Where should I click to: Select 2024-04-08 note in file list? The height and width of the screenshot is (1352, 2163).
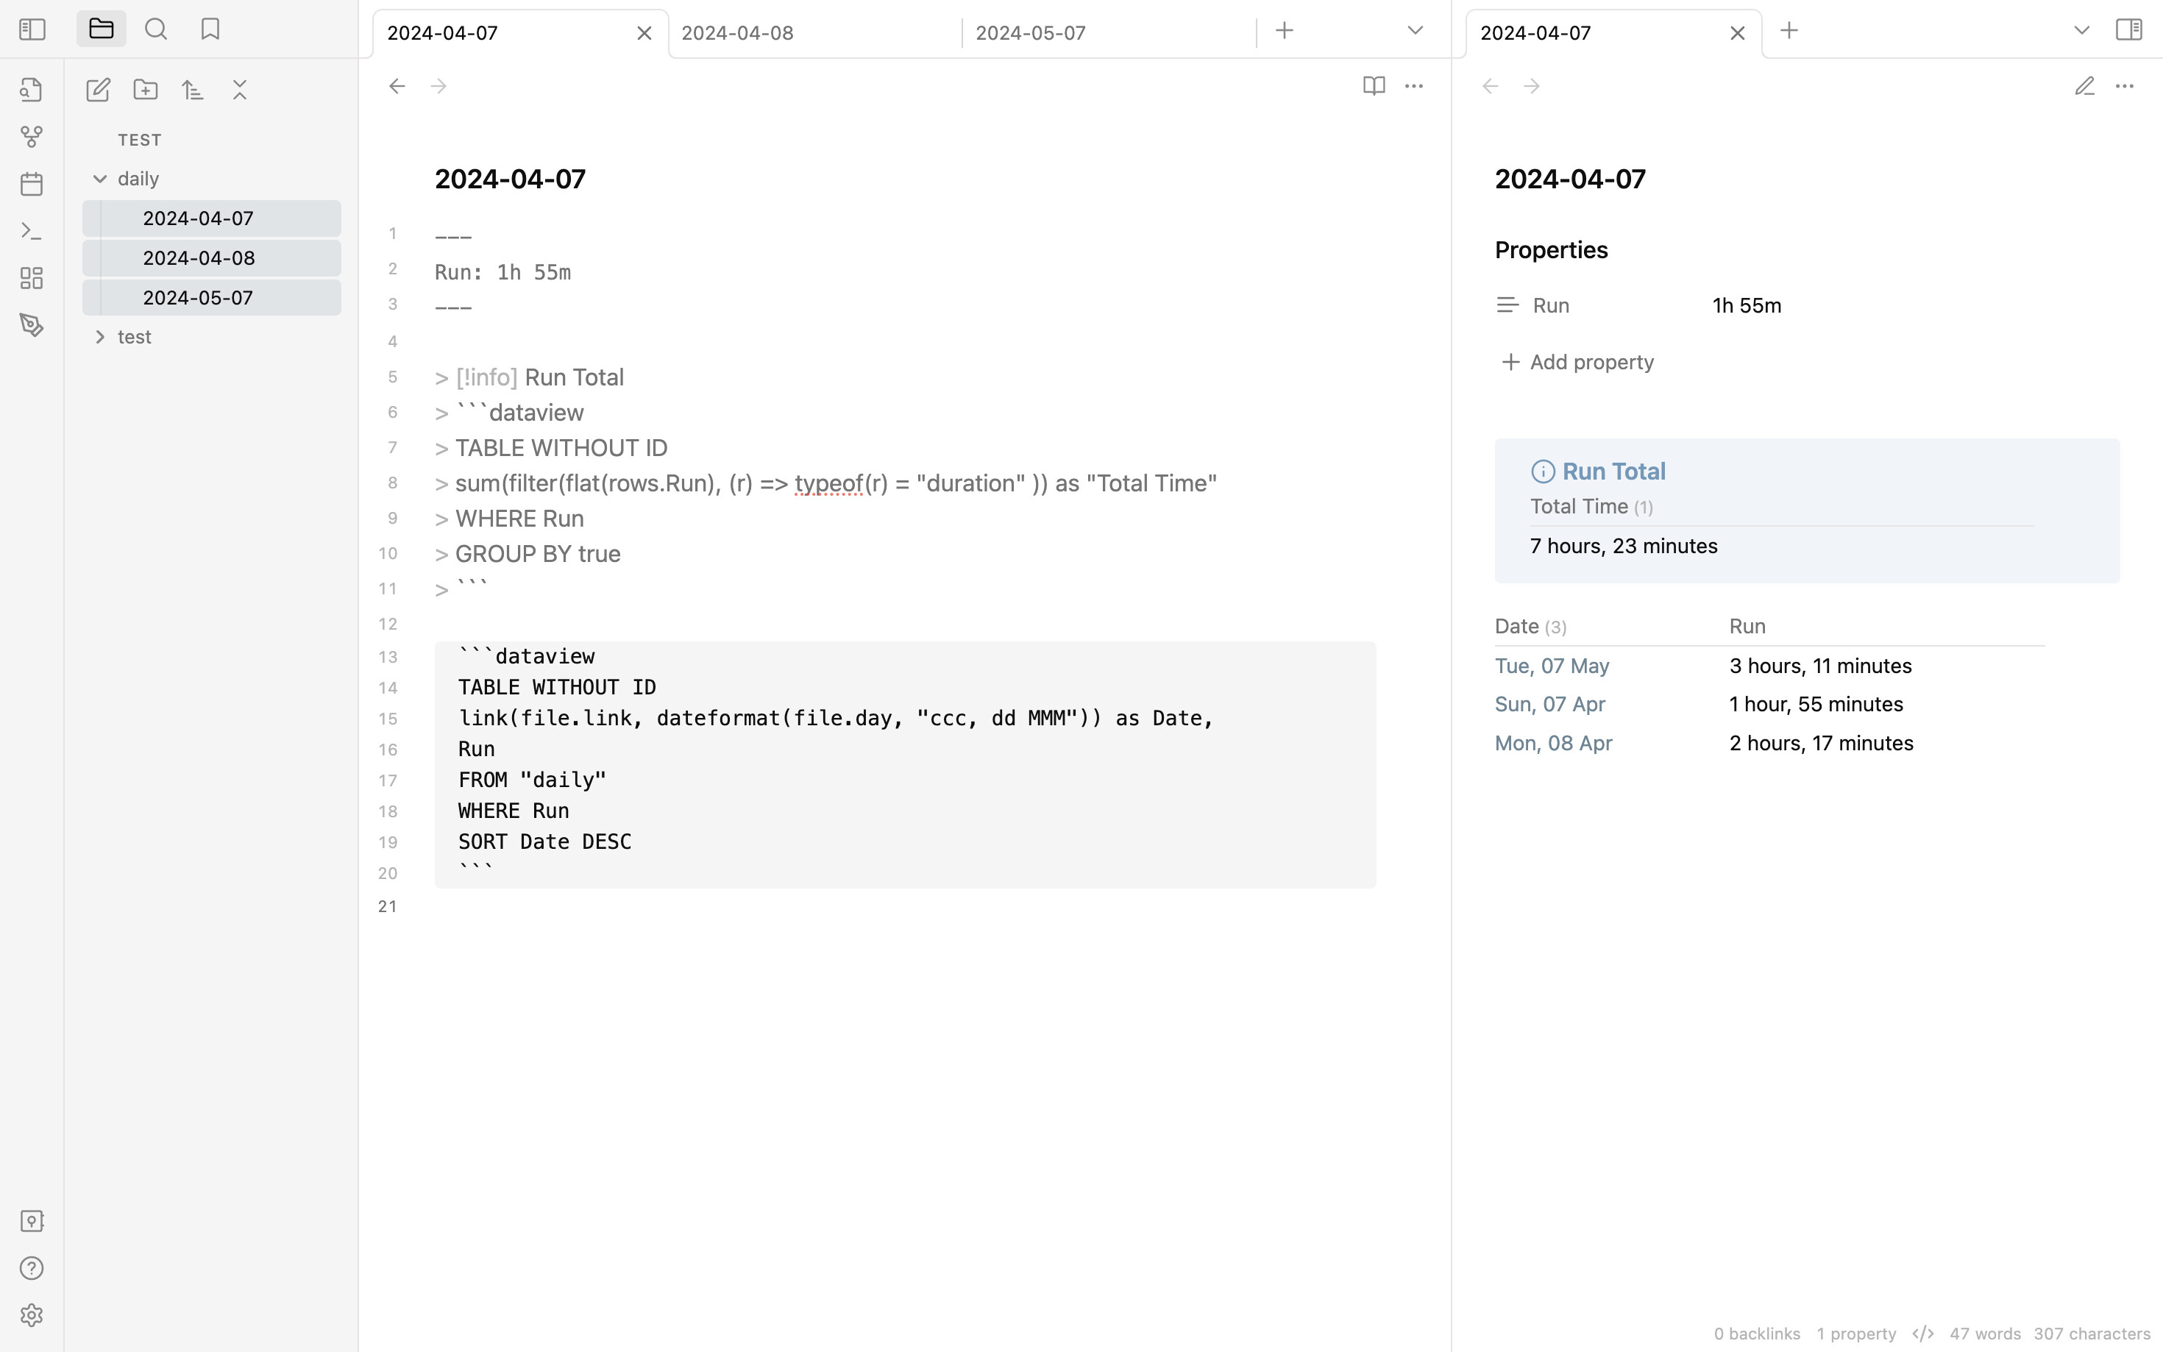tap(212, 257)
